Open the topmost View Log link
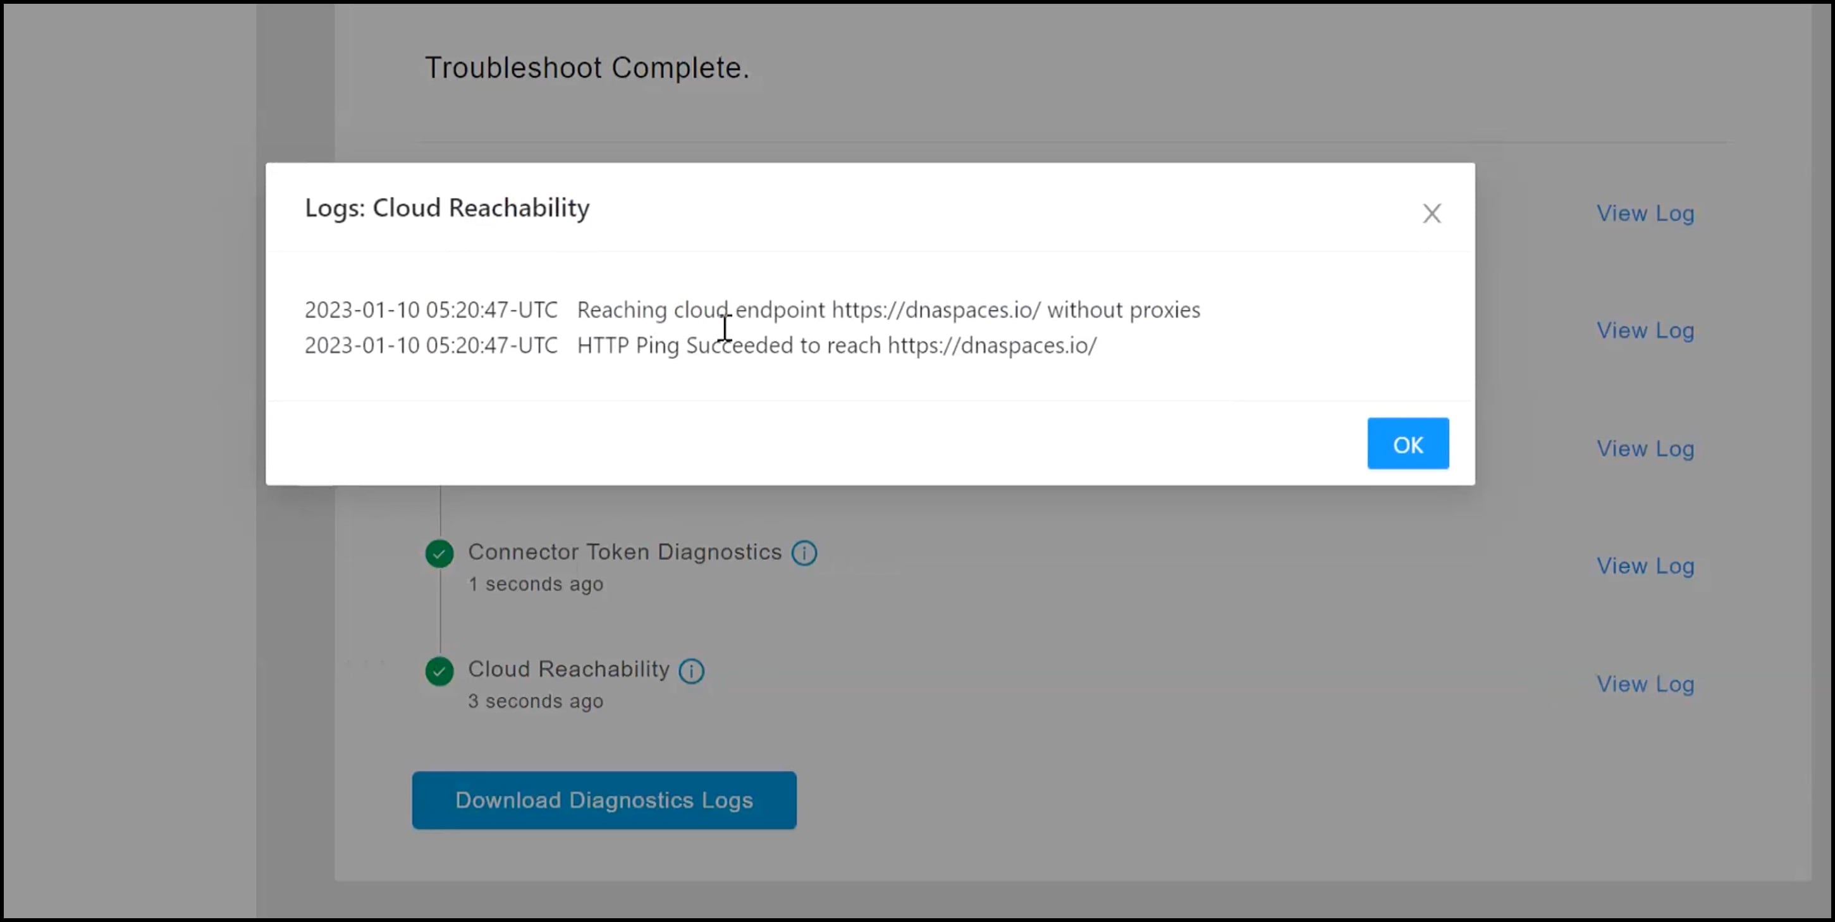This screenshot has height=922, width=1835. 1645,213
